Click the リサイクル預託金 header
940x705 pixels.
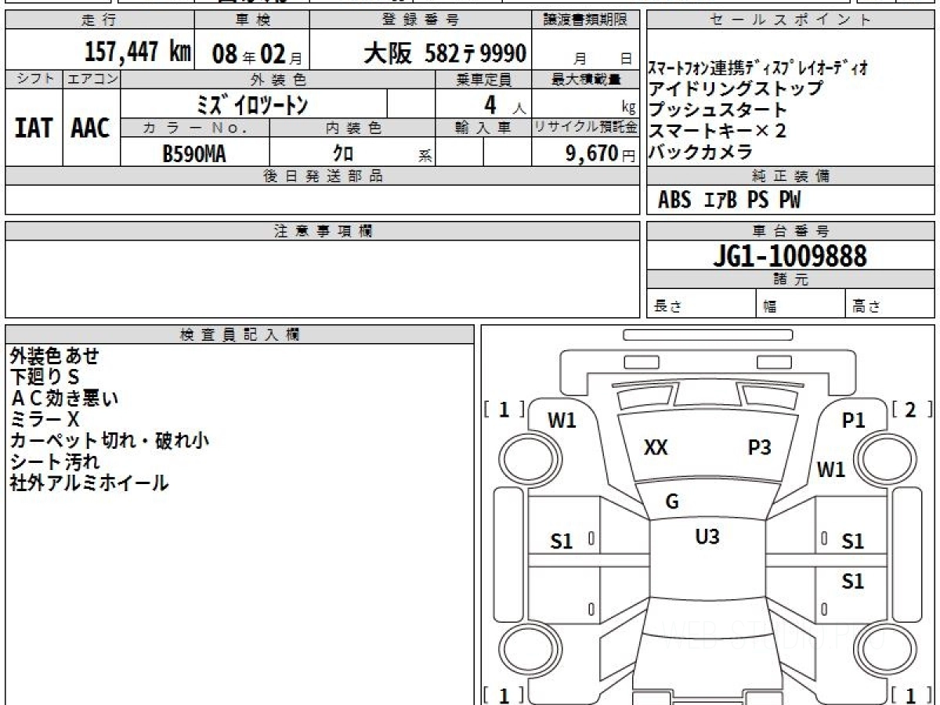(586, 128)
